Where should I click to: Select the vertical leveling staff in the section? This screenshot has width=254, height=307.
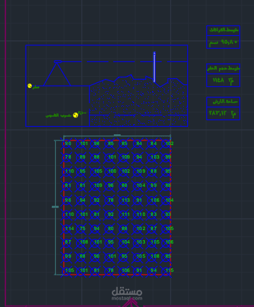154,67
